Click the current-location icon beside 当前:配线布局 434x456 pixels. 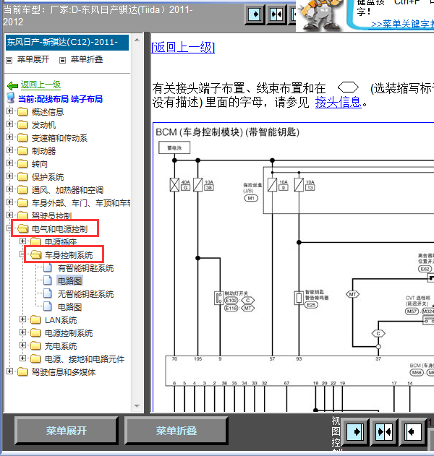(x=11, y=98)
